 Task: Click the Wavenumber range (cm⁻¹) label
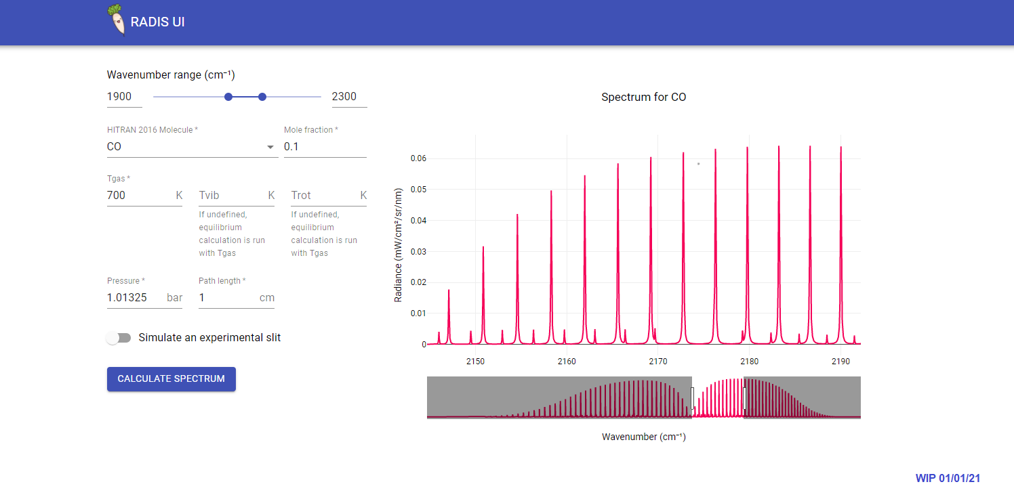click(x=171, y=75)
